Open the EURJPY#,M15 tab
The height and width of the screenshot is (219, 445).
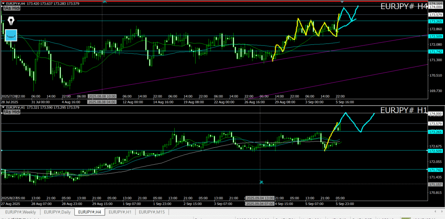(152, 212)
